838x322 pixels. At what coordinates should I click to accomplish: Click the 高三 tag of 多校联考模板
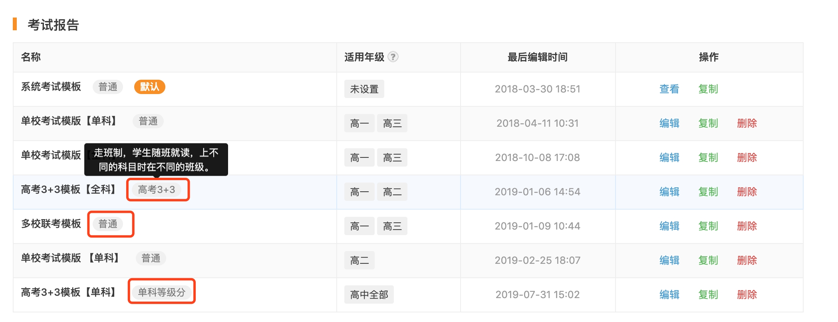coord(392,226)
